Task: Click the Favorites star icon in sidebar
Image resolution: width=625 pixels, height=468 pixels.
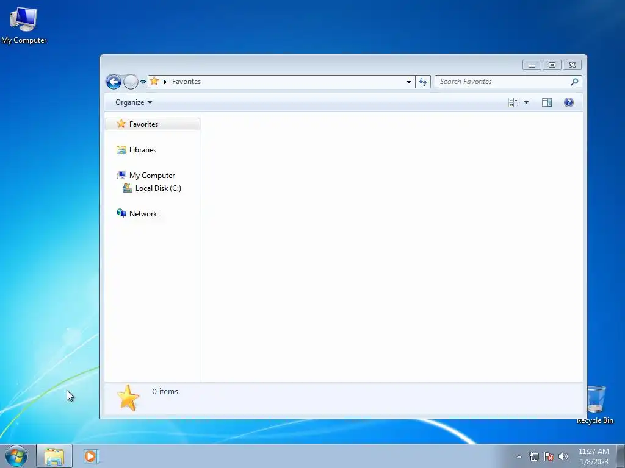Action: pos(121,124)
